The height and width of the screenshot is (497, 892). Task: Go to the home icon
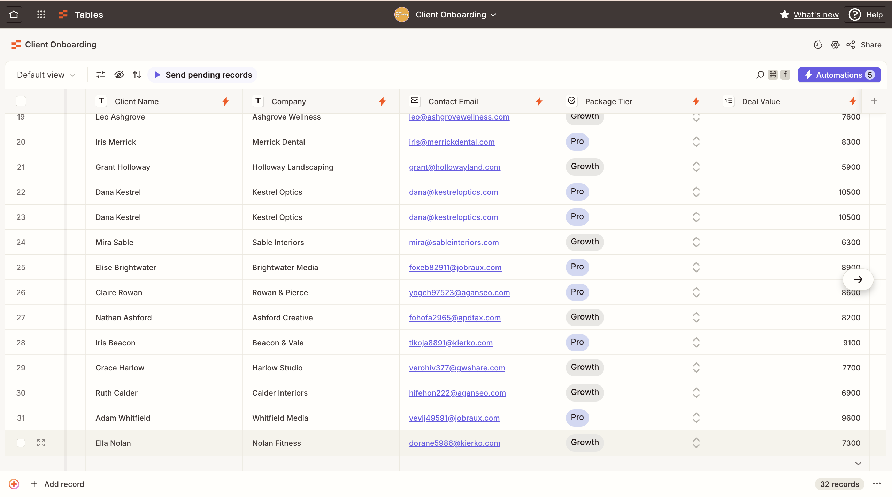pos(14,15)
